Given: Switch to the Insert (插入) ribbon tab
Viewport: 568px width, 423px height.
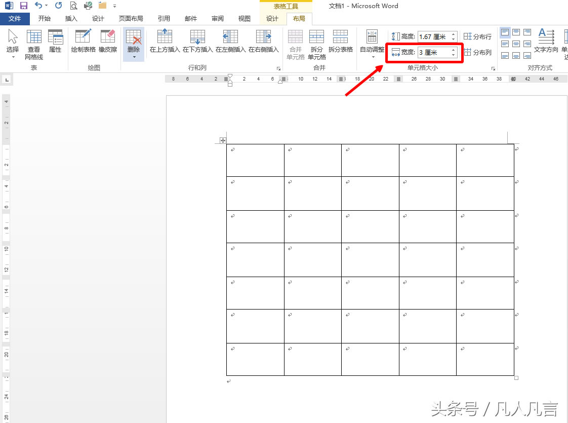Looking at the screenshot, I should click(x=71, y=19).
